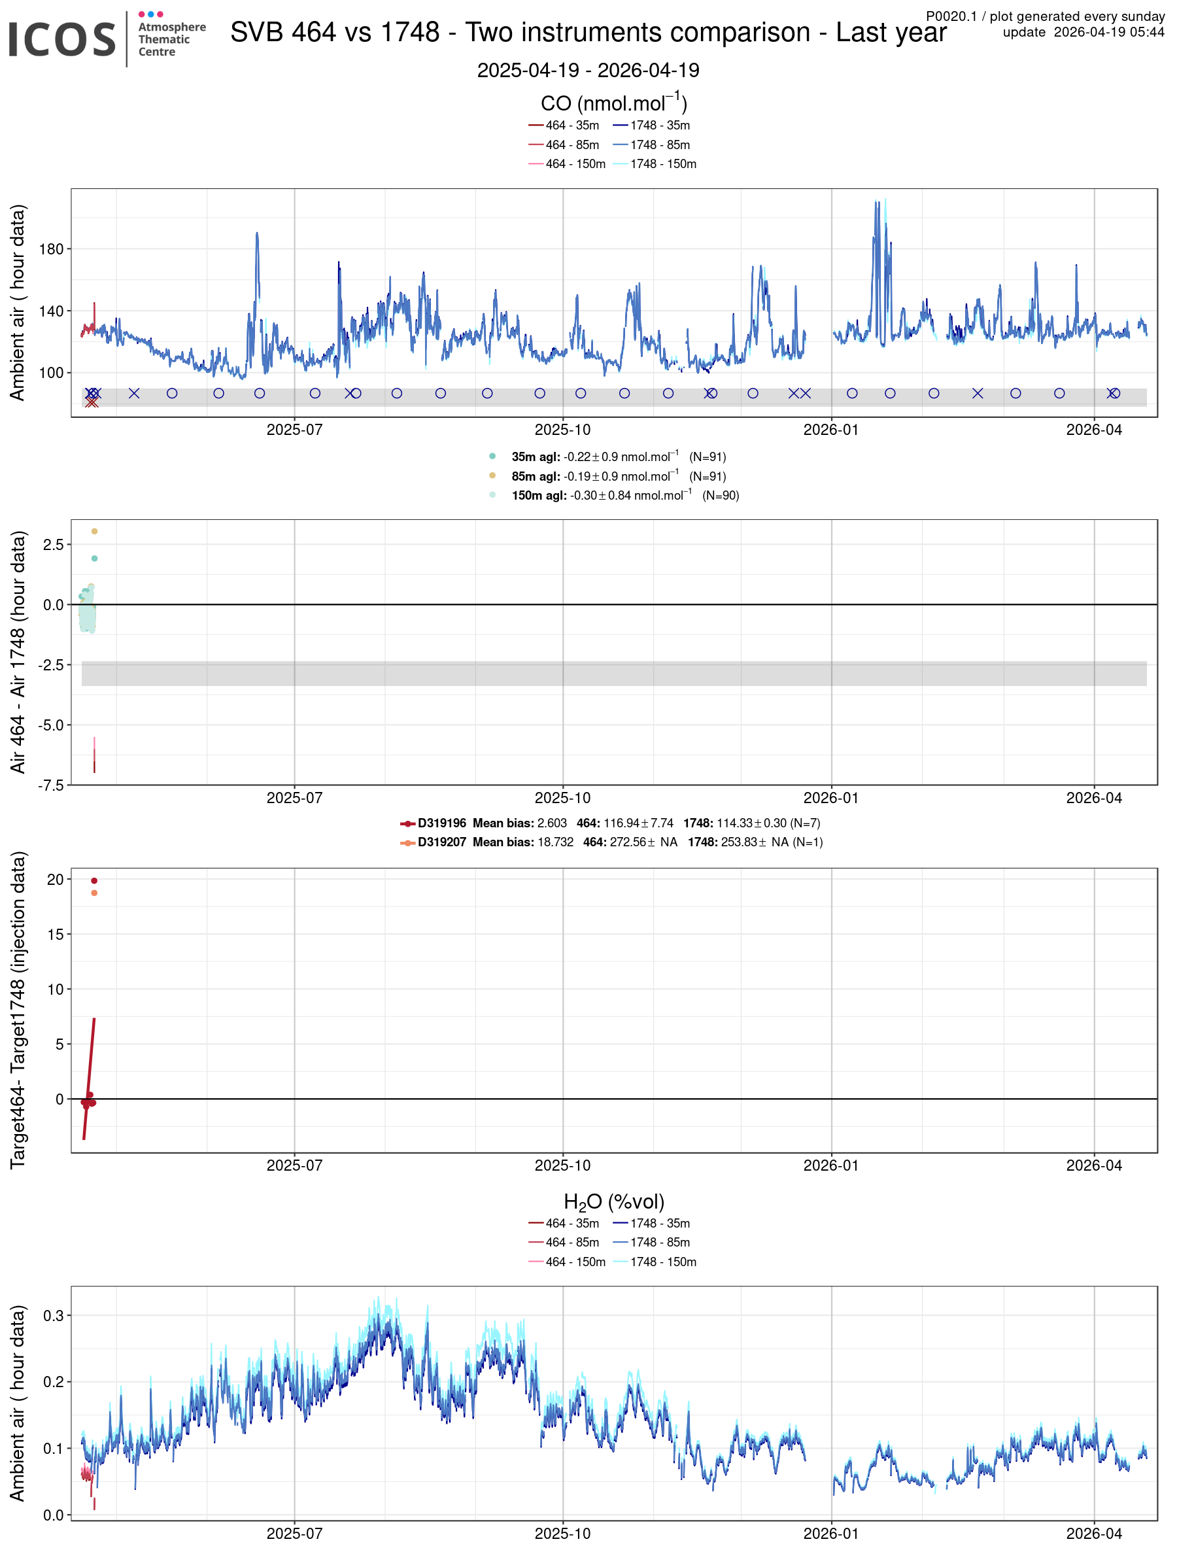Click the '1748 - 150m' entry in H2O legend
The image size is (1177, 1550).
coord(655,1262)
